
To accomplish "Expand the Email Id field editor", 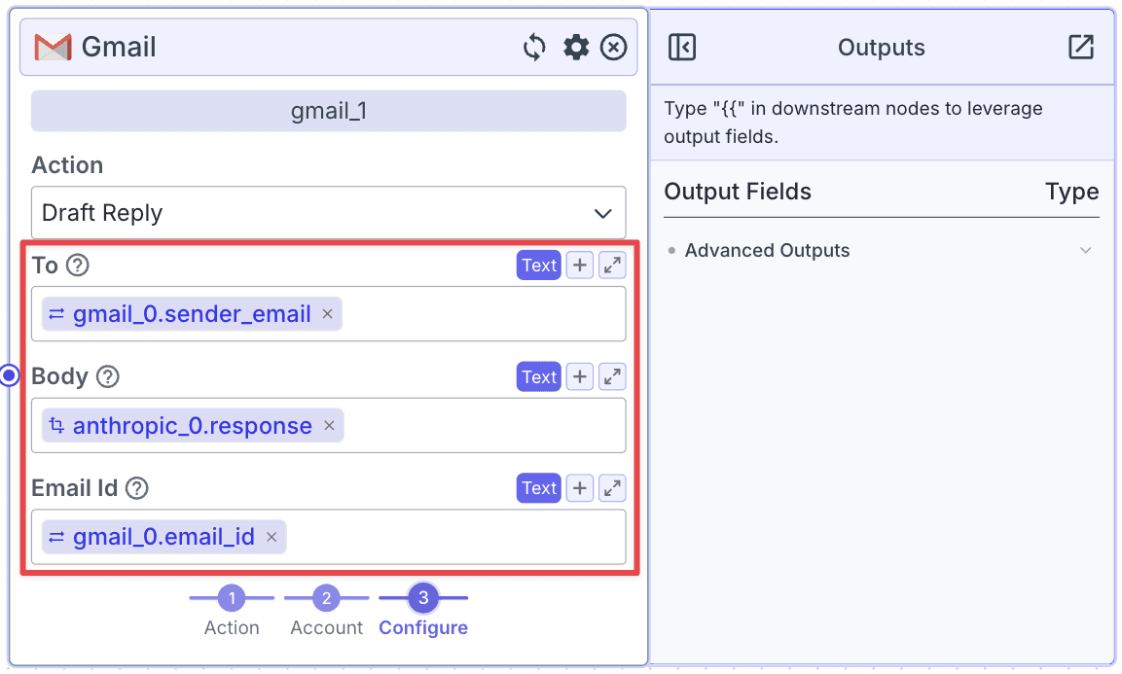I will [612, 488].
